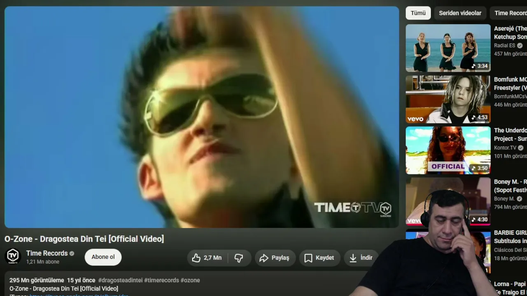
Task: Open the Bomfunk MC's Freestyler title
Action: pos(511,83)
